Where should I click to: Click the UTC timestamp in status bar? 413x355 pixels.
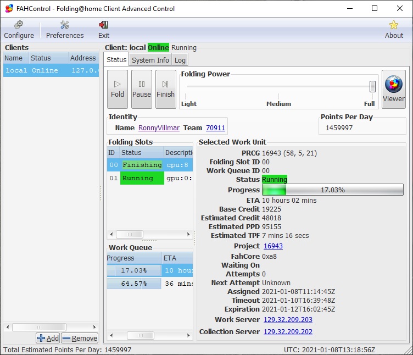tap(329, 350)
